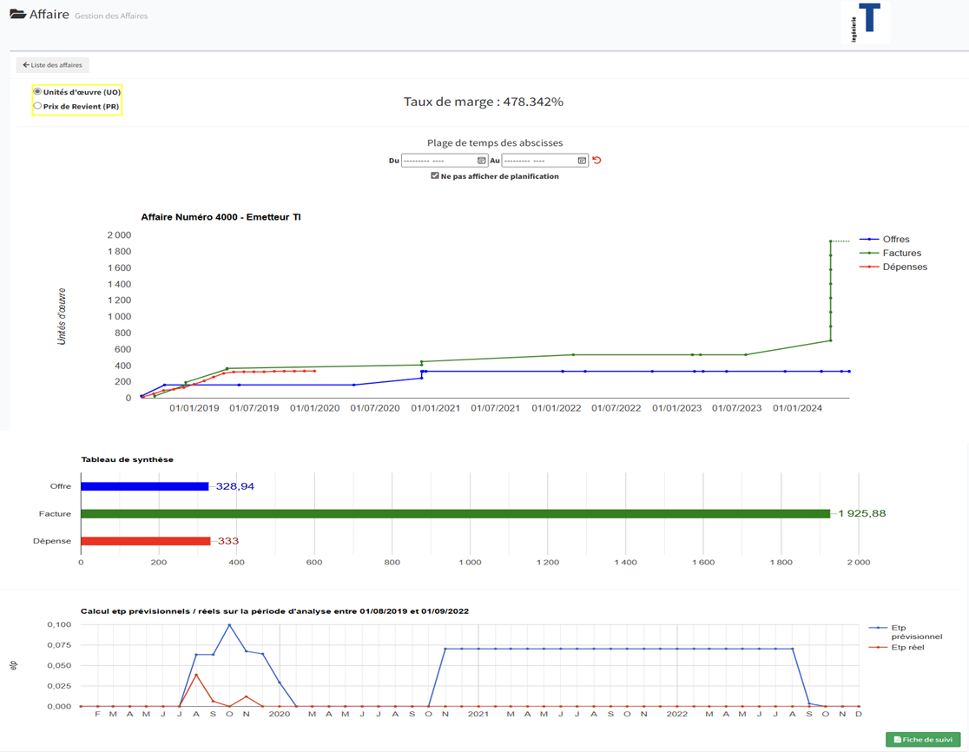Reset the date range with red undo icon

click(597, 161)
